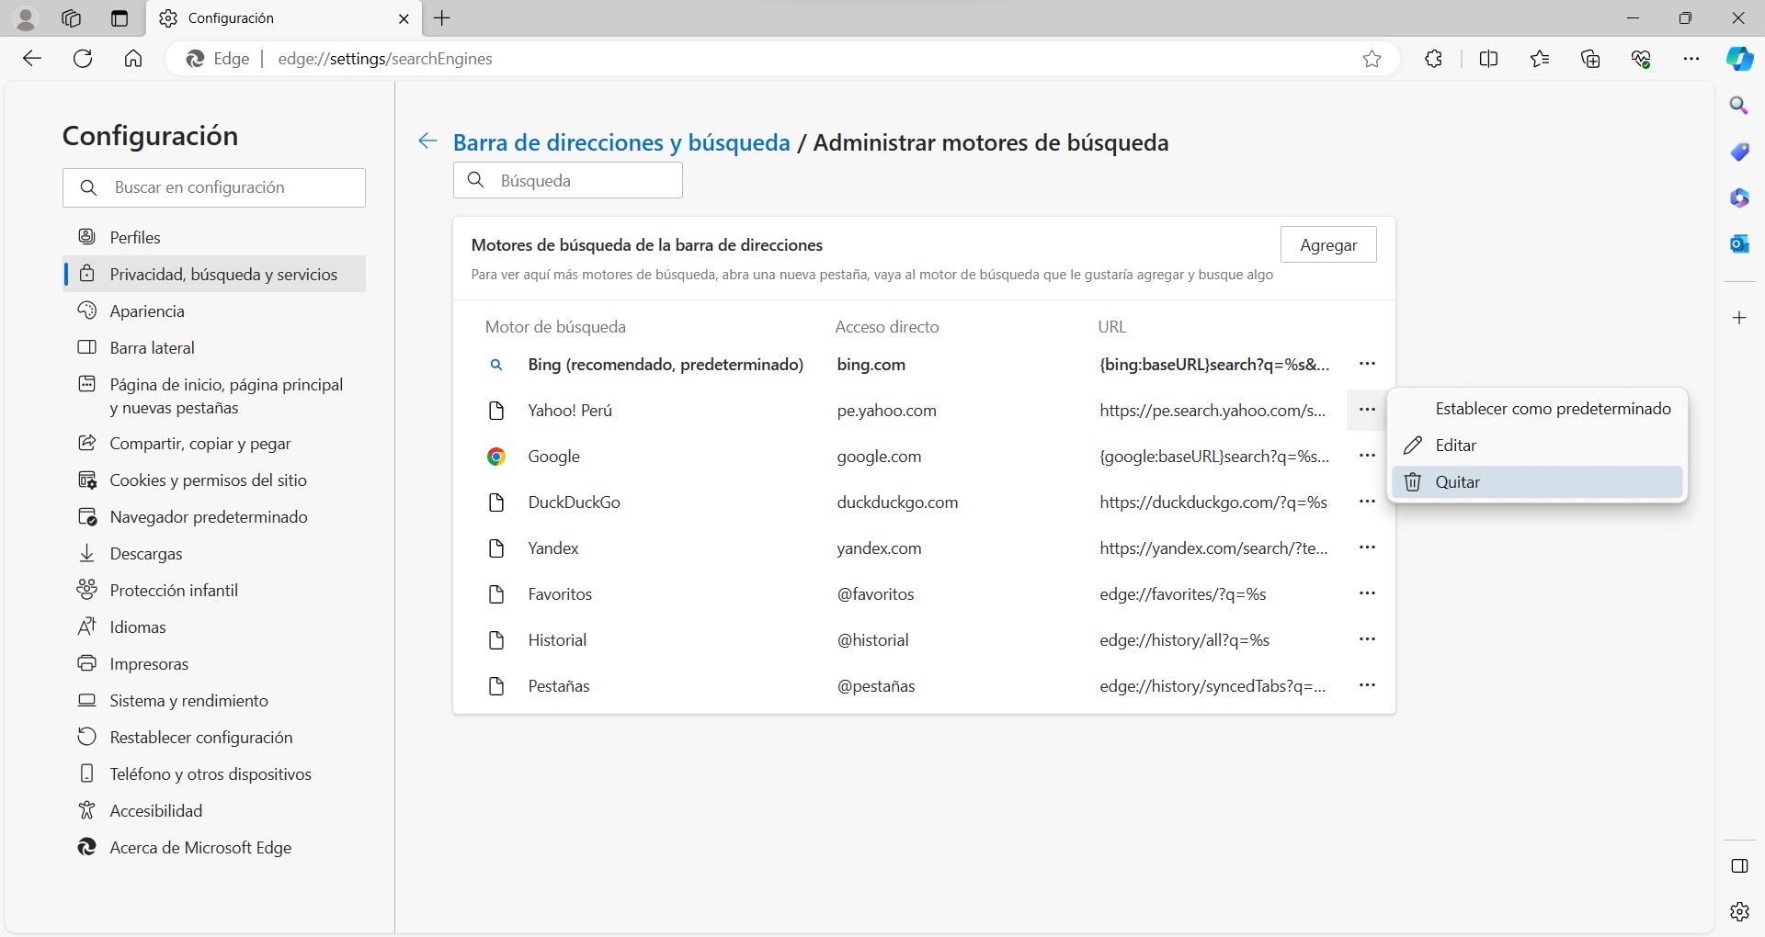Open more options for Favoritos row
Viewport: 1765px width, 937px height.
tap(1367, 593)
